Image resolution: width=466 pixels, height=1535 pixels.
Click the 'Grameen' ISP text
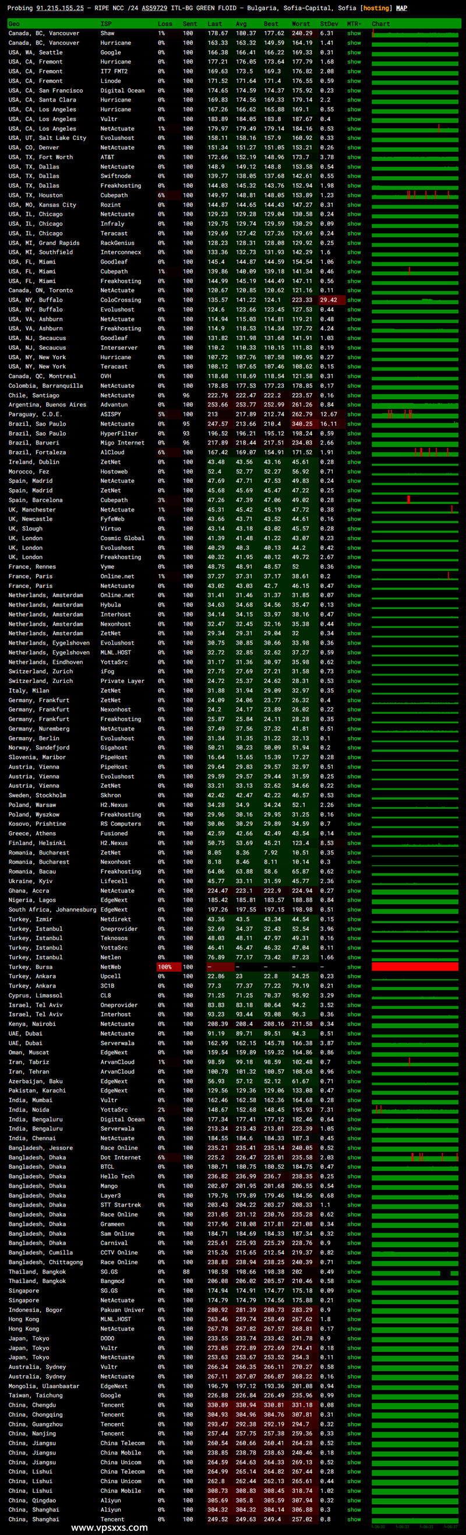(x=112, y=1224)
